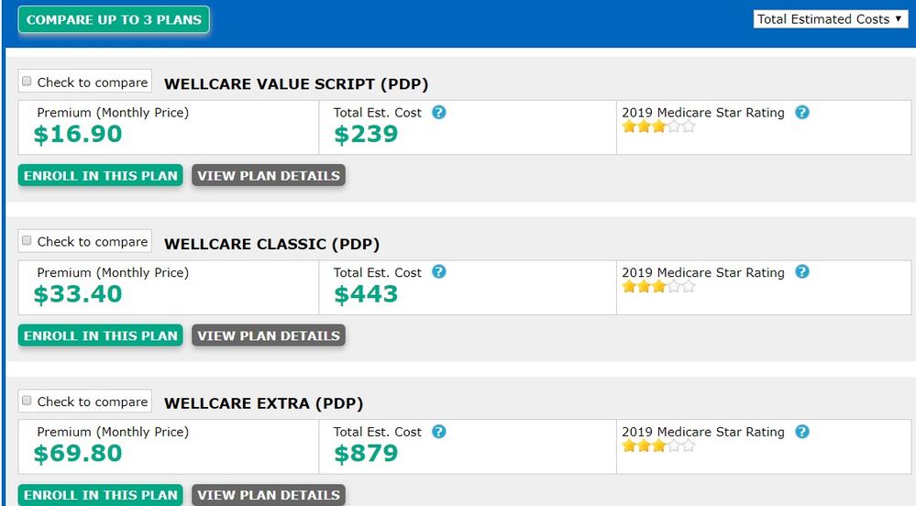
Task: Click the Wellcare Value Script star rating stars
Action: pos(658,127)
